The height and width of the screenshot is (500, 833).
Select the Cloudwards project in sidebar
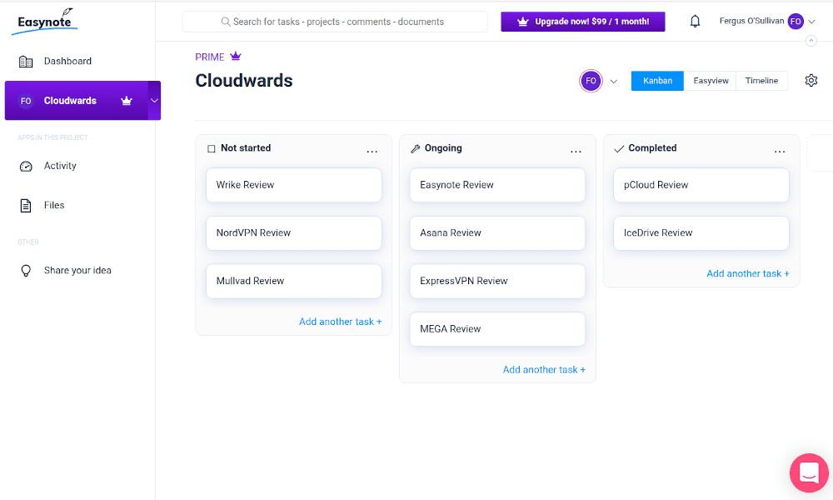click(x=77, y=101)
